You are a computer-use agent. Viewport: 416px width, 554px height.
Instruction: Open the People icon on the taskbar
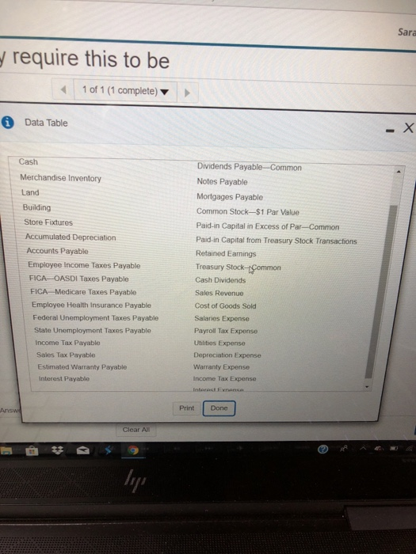(343, 449)
